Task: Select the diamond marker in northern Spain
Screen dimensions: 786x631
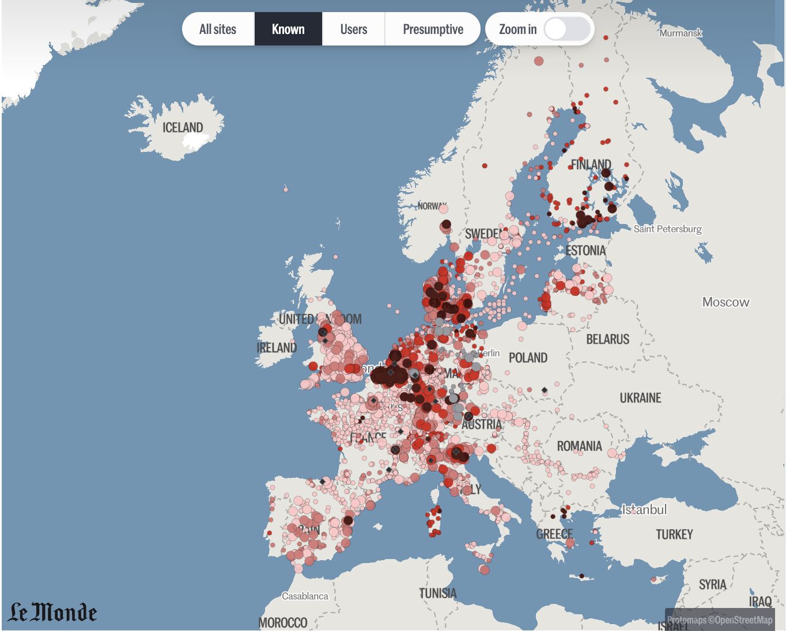Action: point(322,481)
